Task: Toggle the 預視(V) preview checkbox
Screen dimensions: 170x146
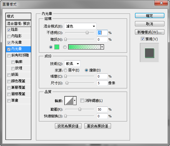Action: 143,39
